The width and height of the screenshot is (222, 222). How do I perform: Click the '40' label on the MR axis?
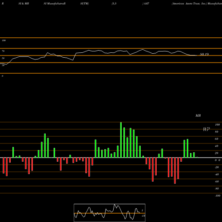tap(217, 146)
